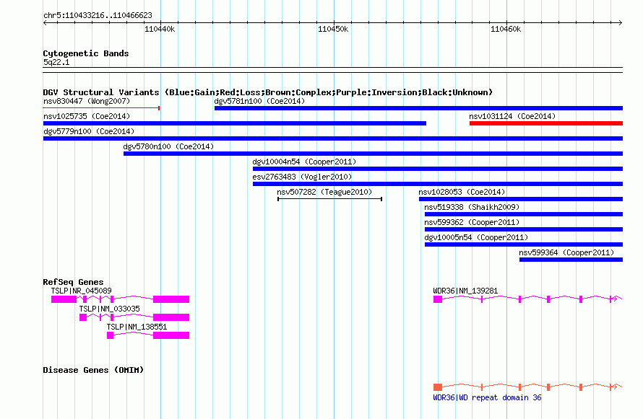This screenshot has width=643, height=419.
Task: Select the 5q22.1 band label
Action: pyautogui.click(x=56, y=62)
